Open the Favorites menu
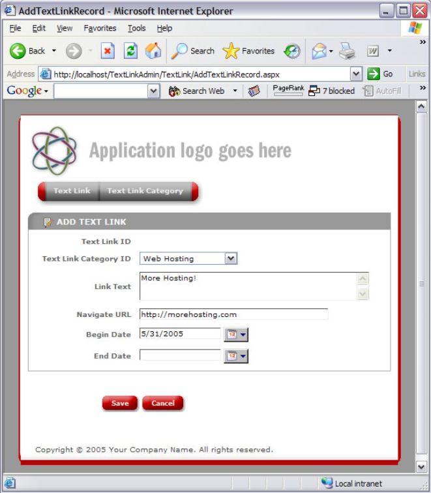Viewport: 431px width, 493px height. click(x=100, y=28)
